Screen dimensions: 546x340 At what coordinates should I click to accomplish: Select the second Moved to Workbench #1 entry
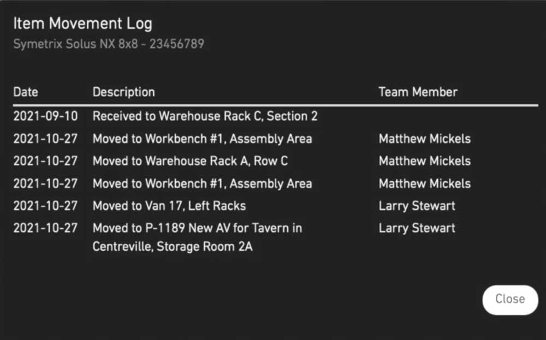202,183
